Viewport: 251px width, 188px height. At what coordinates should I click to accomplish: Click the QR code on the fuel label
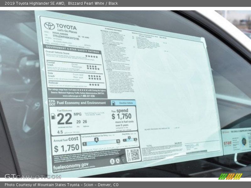(135, 154)
